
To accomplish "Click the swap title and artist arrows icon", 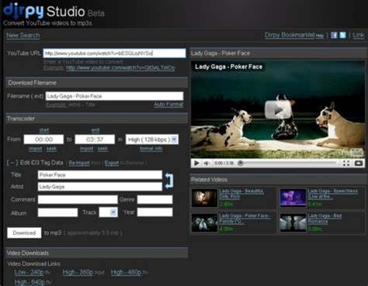I will [169, 181].
